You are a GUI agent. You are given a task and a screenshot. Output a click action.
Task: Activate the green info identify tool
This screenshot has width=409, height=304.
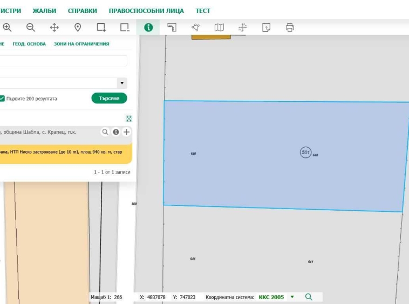[x=148, y=27]
